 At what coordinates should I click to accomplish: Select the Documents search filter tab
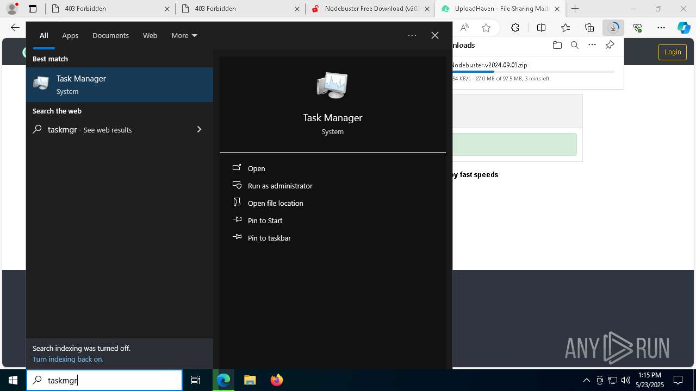(110, 35)
